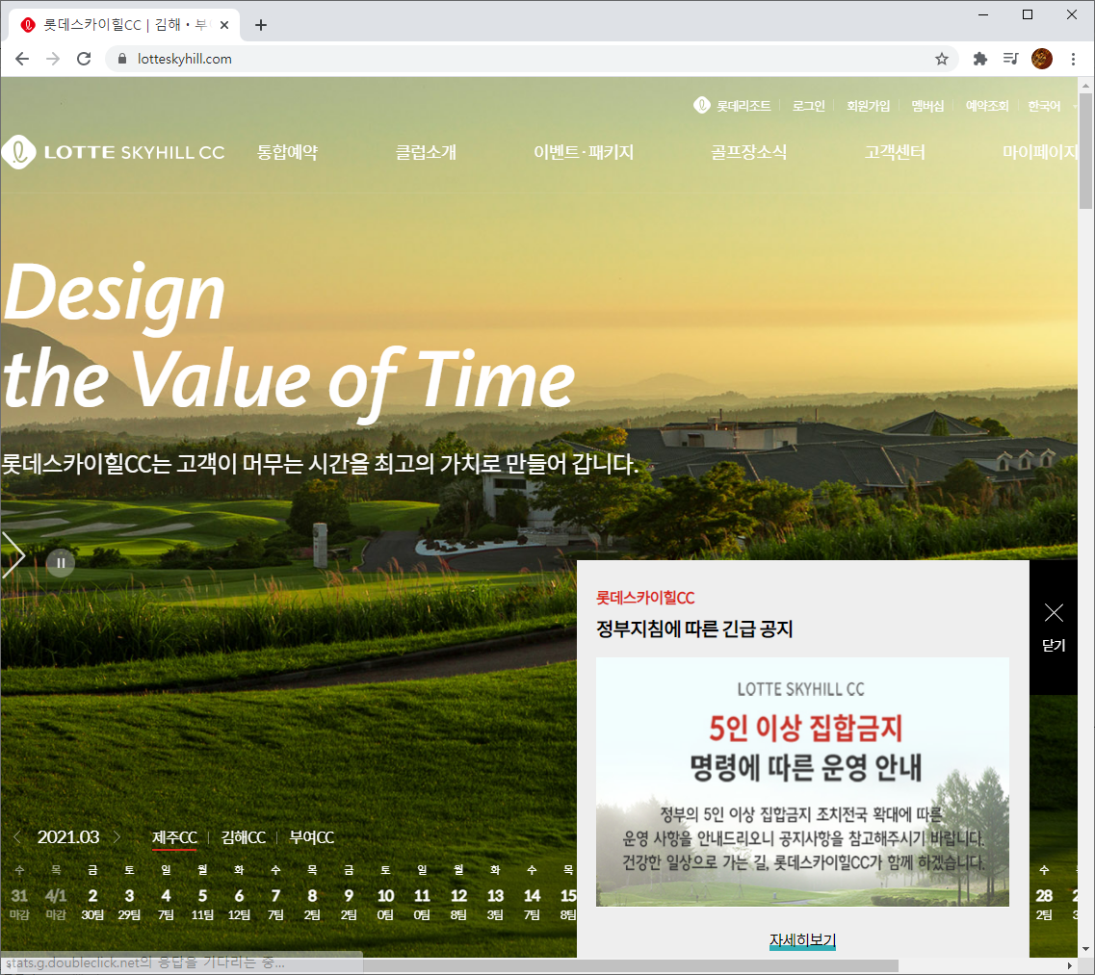Click the scroll-down arrow of the page scrollbar

pos(1085,950)
